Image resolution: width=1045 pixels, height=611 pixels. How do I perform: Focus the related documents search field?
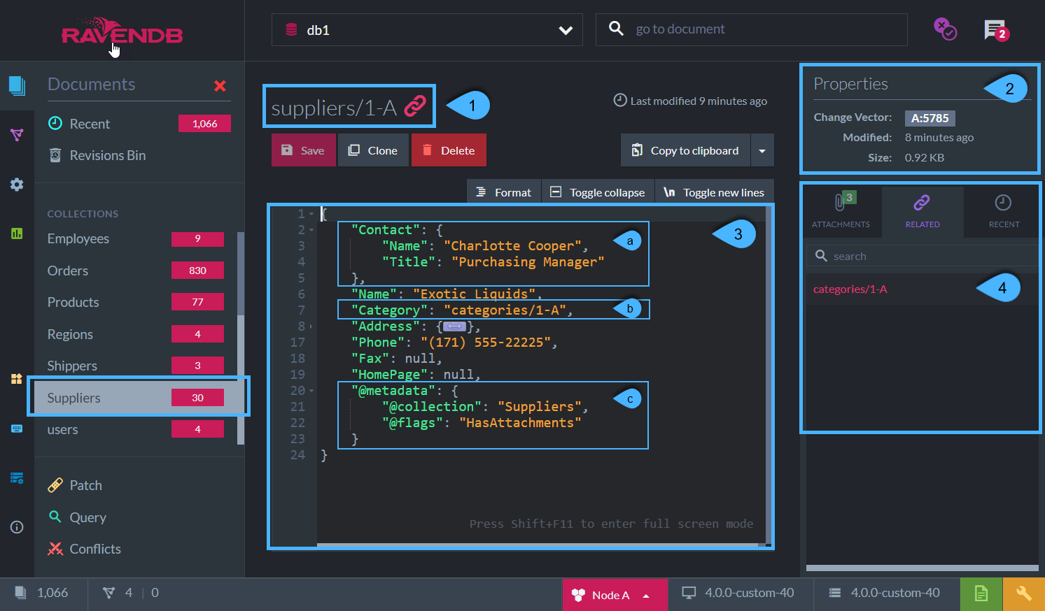tap(923, 256)
